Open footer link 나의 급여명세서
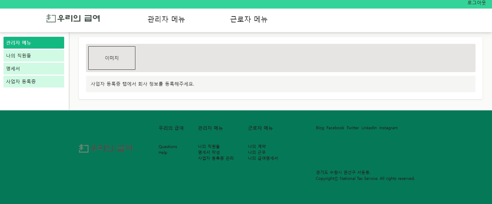Image resolution: width=492 pixels, height=204 pixels. [263, 158]
